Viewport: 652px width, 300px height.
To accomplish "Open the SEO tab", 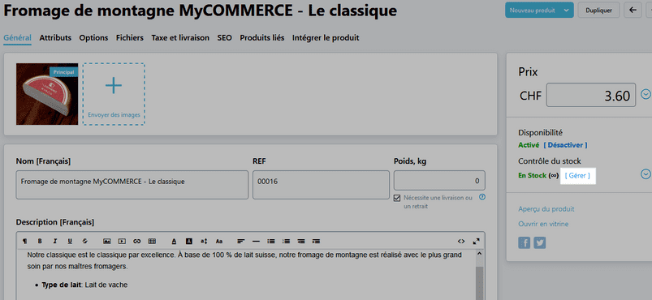I will (225, 38).
